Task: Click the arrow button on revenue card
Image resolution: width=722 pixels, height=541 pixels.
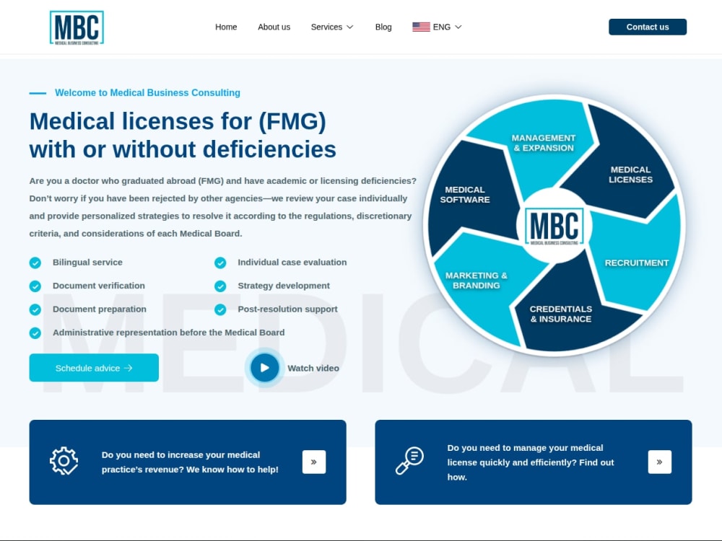Action: pyautogui.click(x=314, y=462)
